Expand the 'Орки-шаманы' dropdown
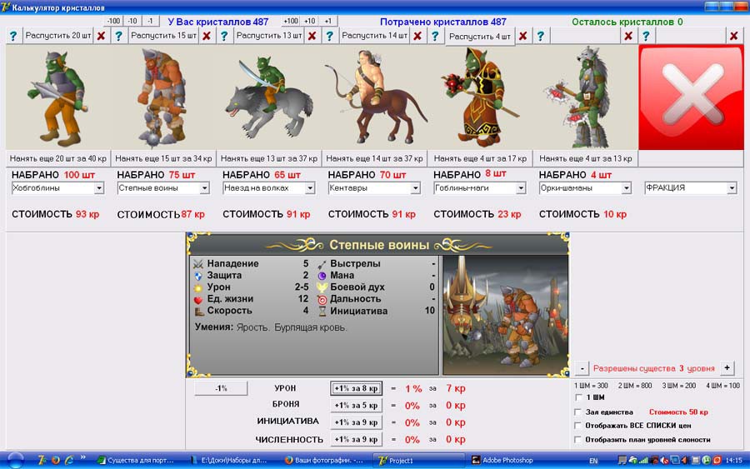 click(627, 188)
